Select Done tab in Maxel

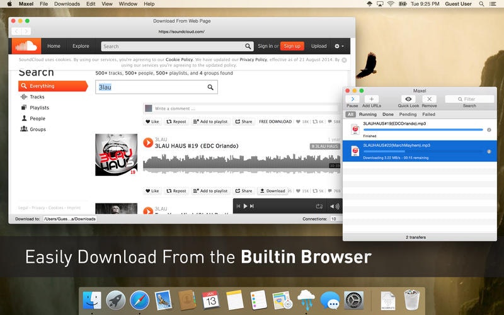(388, 115)
